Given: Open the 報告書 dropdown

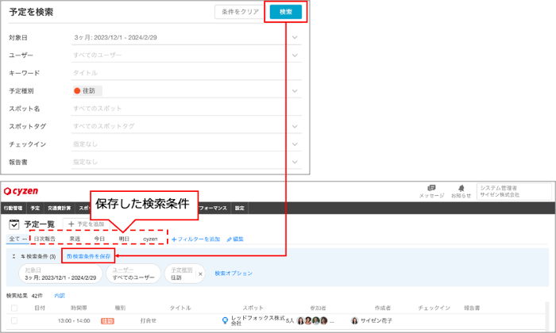Looking at the screenshot, I should 186,162.
